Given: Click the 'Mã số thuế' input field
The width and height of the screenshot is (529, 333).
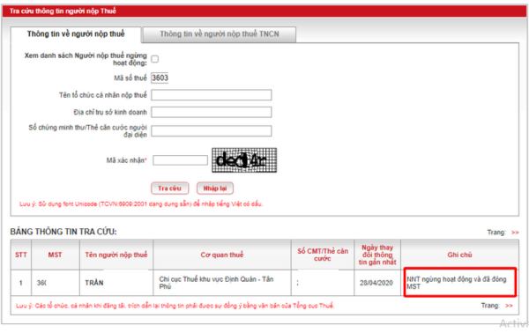Looking at the screenshot, I should pos(160,78).
